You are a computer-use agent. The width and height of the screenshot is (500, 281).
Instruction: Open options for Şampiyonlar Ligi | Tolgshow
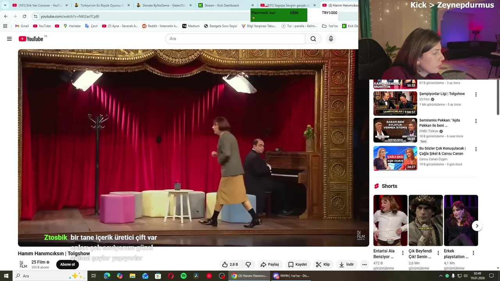[476, 94]
